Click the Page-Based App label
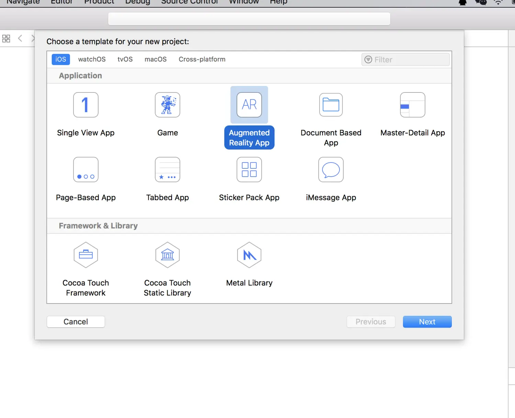Image resolution: width=515 pixels, height=418 pixels. 86,198
